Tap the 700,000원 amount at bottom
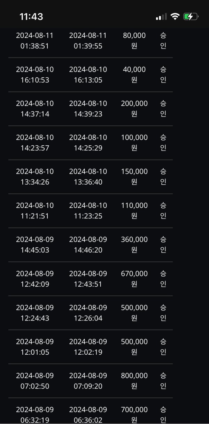The image size is (209, 424). pos(134,415)
